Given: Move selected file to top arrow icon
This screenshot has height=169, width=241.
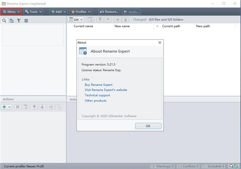Looking at the screenshot, I should point(100,20).
